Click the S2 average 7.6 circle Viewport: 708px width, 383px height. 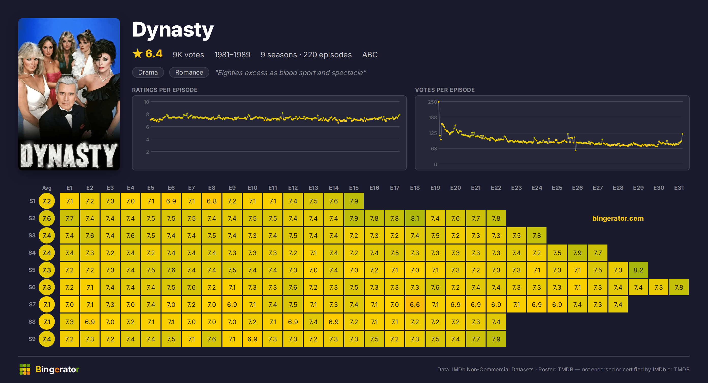[47, 218]
